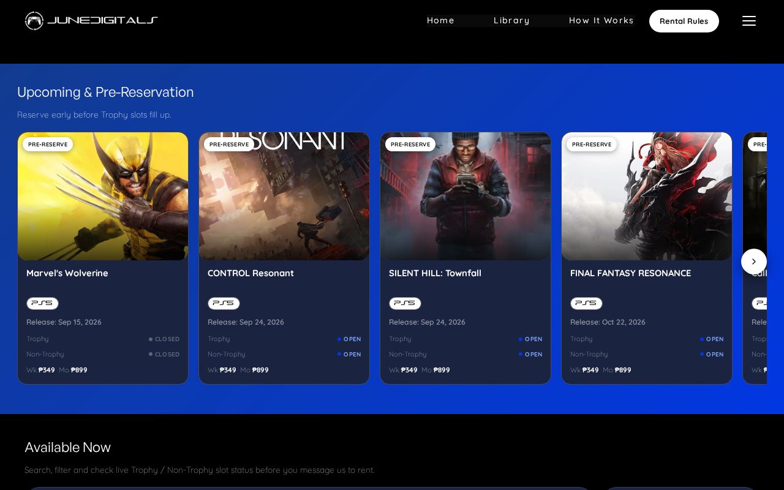Open SILENT HILL: Townfall cover image

(466, 196)
